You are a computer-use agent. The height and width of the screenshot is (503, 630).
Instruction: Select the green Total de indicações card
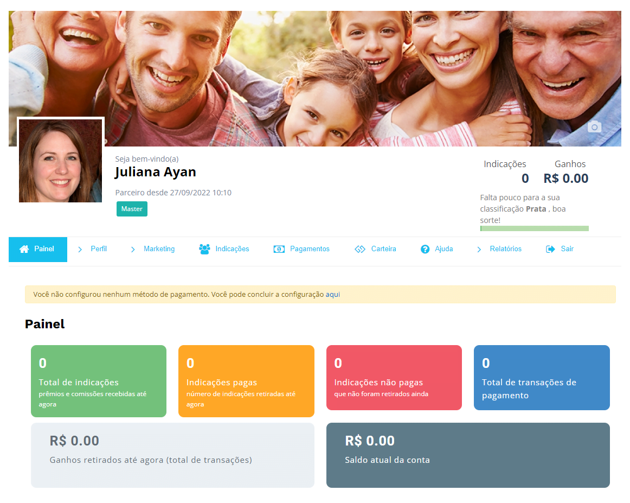click(99, 381)
